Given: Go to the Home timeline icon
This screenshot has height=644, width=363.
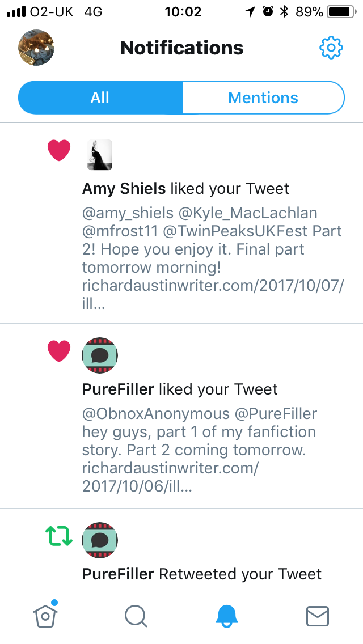Looking at the screenshot, I should [47, 615].
